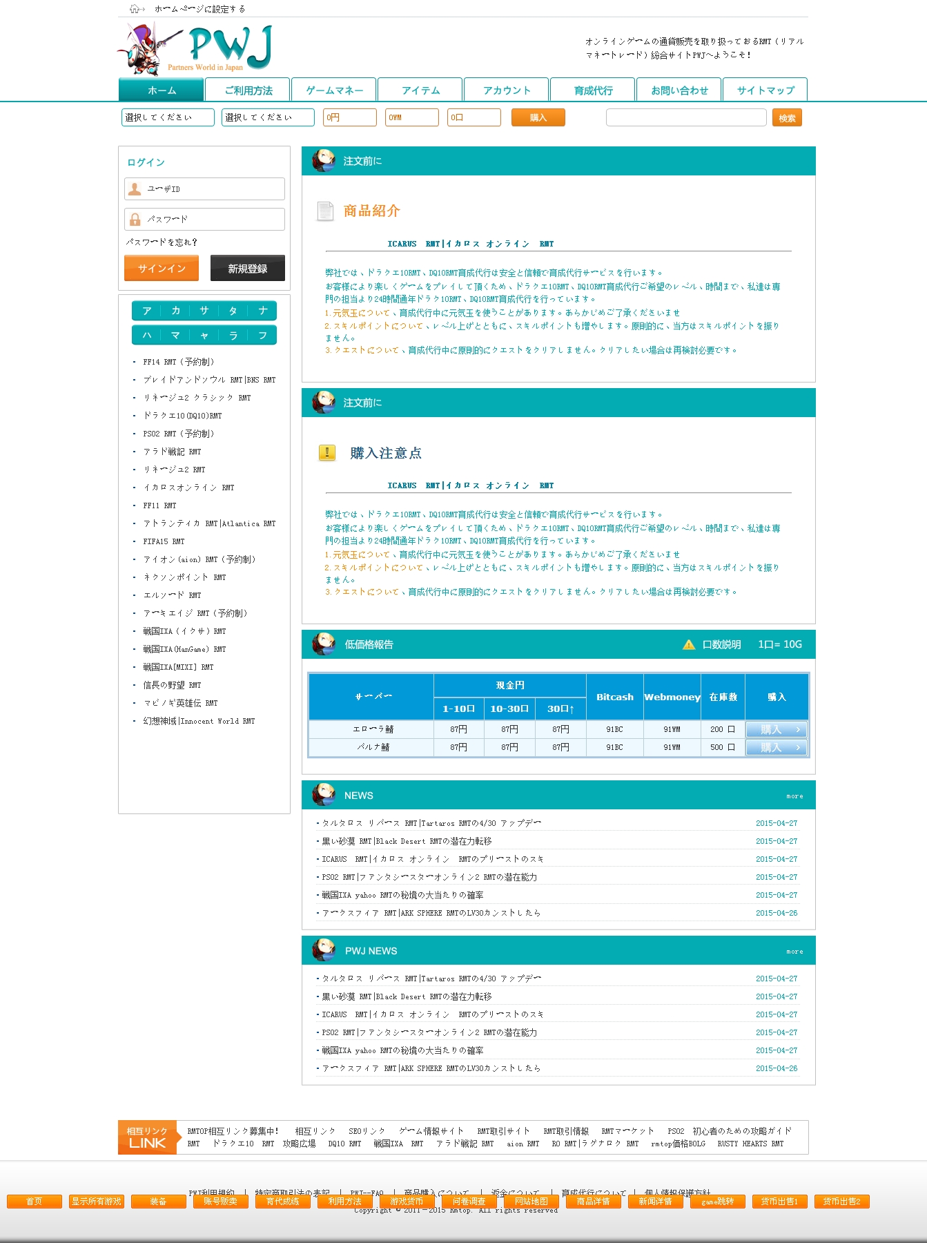Open the ホーム navigation tab
The height and width of the screenshot is (1243, 927).
point(162,90)
